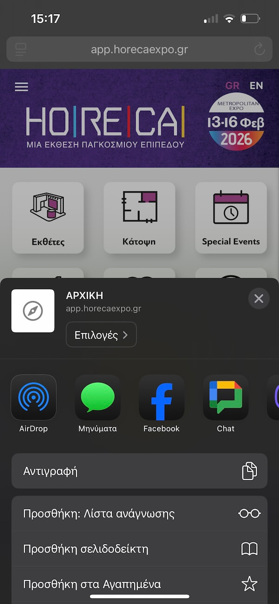Image resolution: width=279 pixels, height=604 pixels.
Task: Close the share sheet with X button
Action: [259, 299]
